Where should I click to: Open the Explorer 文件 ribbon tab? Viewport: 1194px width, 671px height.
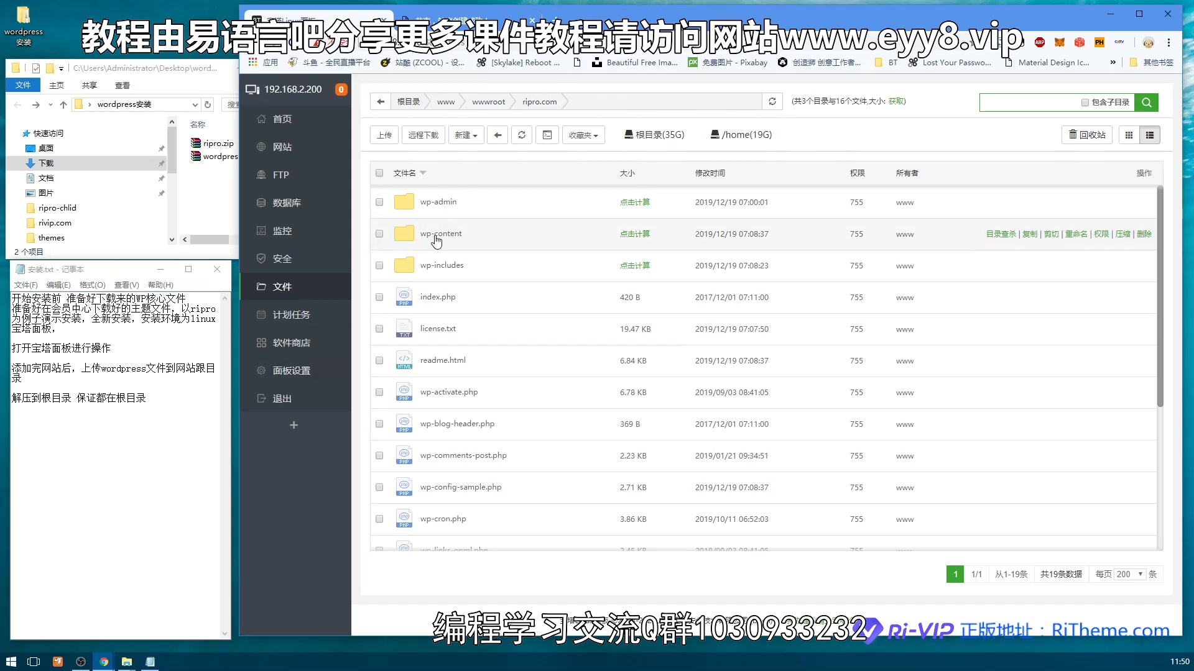tap(23, 85)
